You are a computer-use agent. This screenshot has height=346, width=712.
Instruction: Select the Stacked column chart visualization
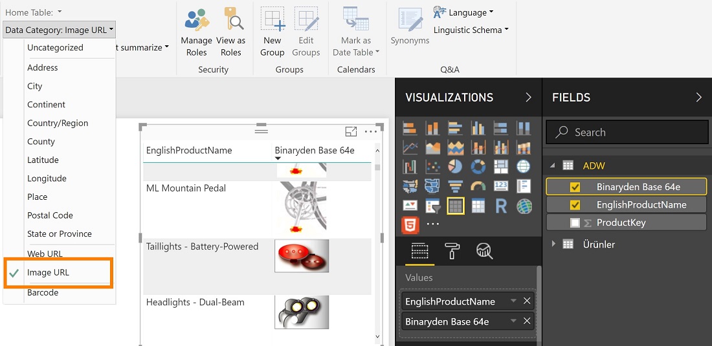tap(432, 128)
